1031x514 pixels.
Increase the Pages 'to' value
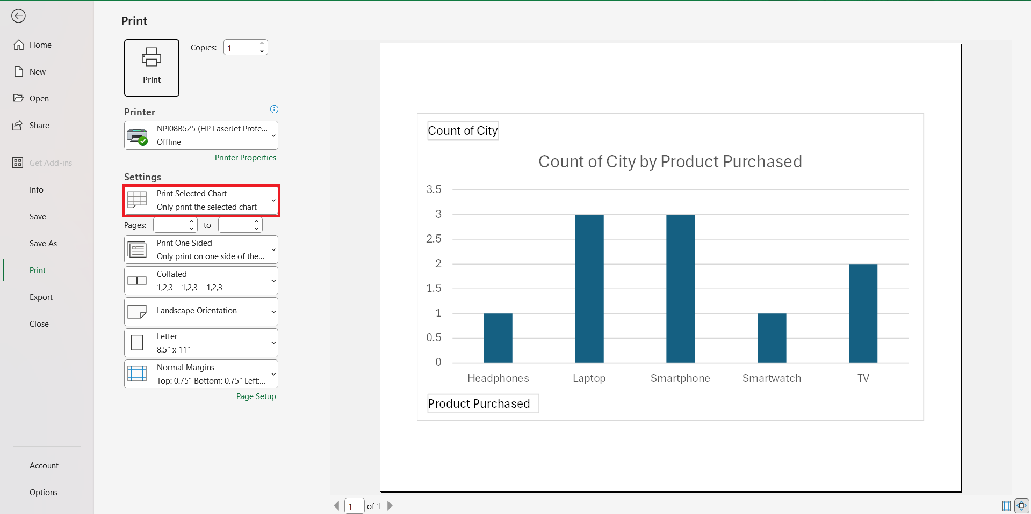tap(257, 222)
